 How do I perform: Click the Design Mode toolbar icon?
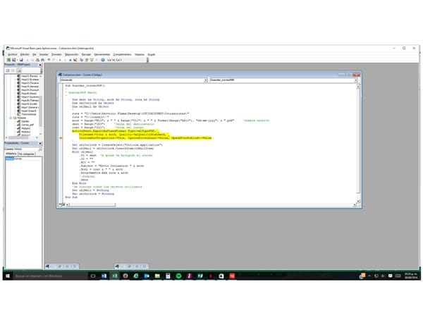[x=75, y=60]
